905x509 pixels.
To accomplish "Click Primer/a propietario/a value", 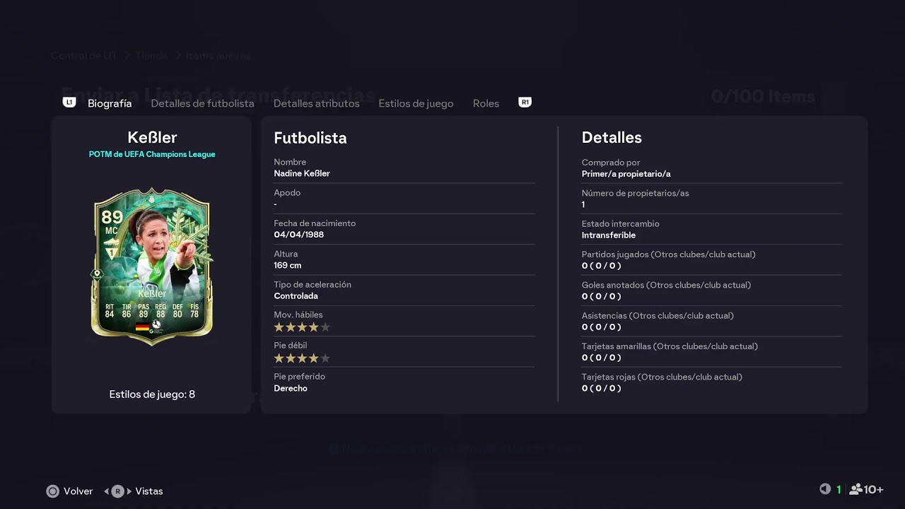I will pos(626,174).
